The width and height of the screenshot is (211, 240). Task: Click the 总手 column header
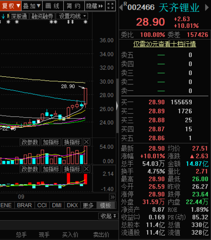pyautogui.click(x=21, y=235)
